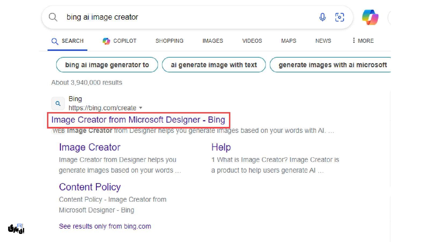
Task: Select 'ai generate image with text' suggestion
Action: click(214, 65)
